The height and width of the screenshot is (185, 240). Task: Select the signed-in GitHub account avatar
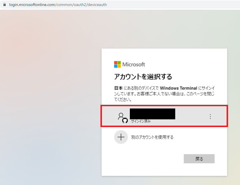[x=123, y=118]
